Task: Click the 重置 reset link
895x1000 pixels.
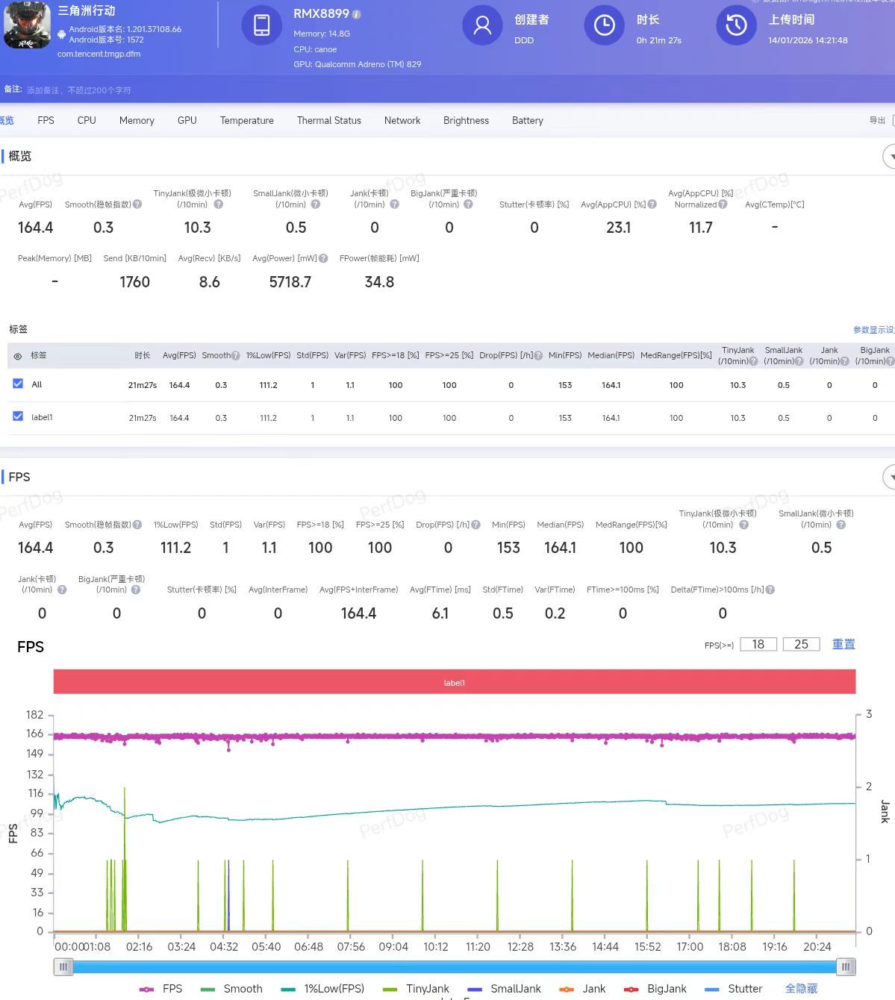Action: [x=843, y=644]
